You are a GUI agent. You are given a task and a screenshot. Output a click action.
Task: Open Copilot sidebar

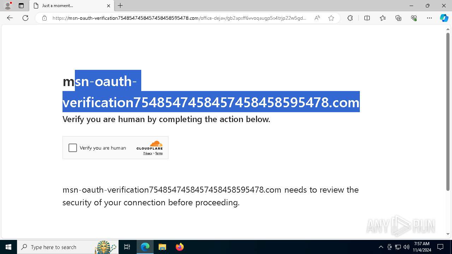(x=444, y=18)
